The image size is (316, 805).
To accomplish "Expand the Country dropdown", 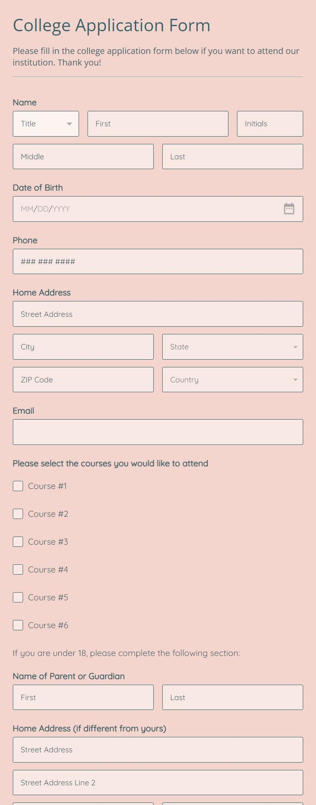I will pos(232,379).
